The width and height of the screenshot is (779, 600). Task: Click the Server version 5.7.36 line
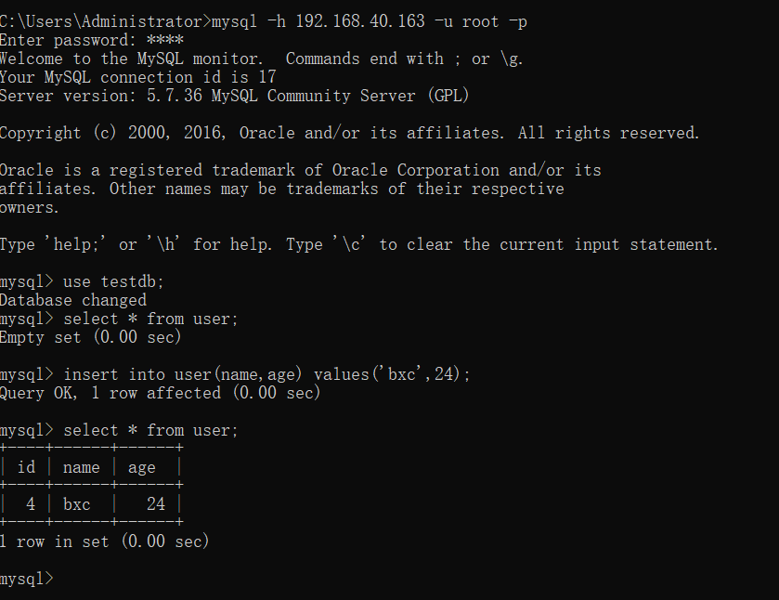click(x=235, y=96)
